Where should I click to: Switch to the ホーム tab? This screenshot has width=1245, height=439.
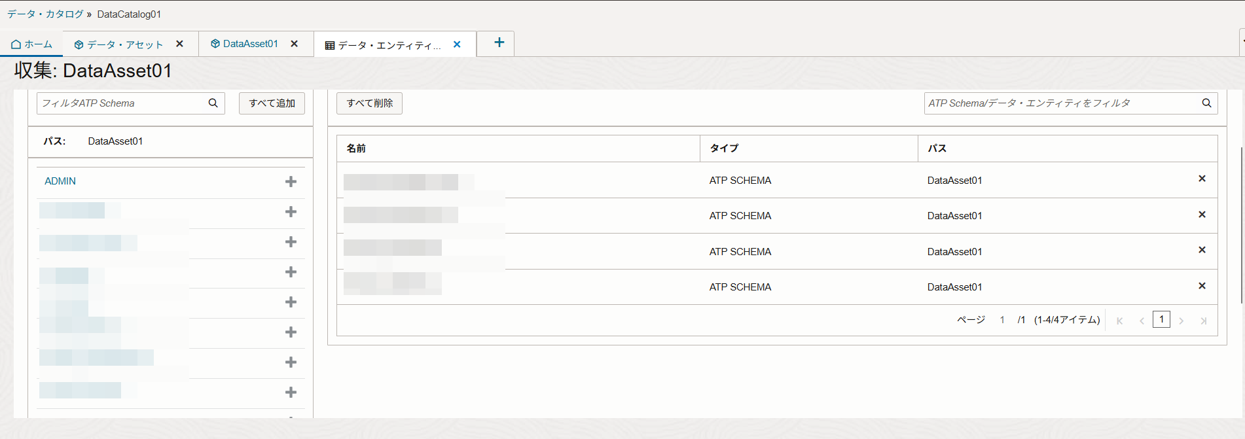point(31,44)
